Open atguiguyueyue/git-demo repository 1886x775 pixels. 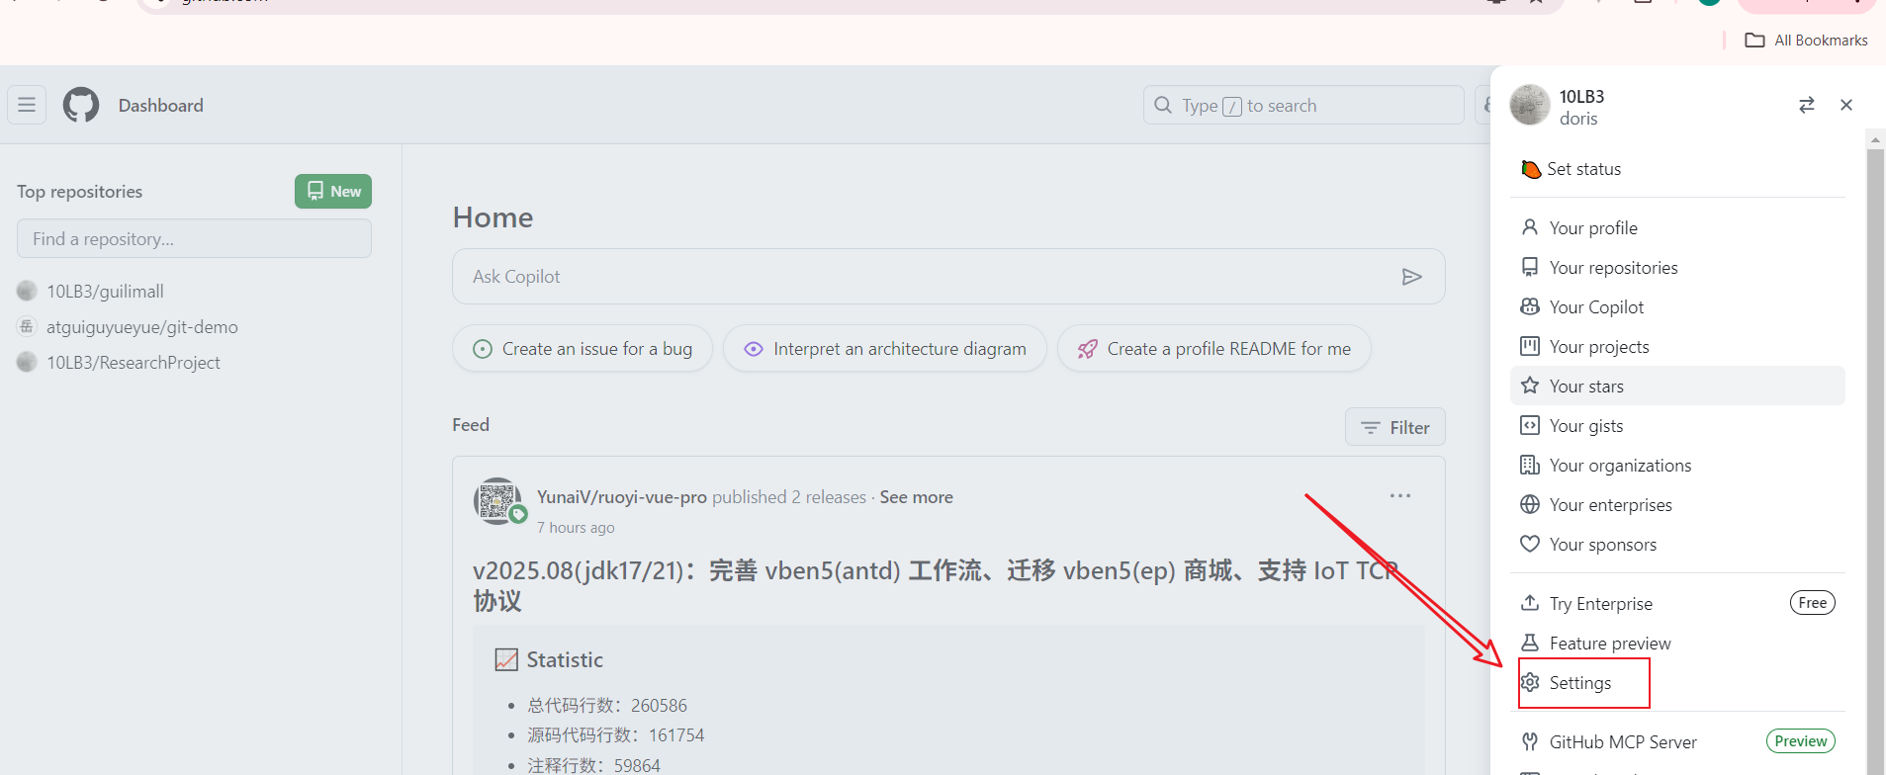142,327
